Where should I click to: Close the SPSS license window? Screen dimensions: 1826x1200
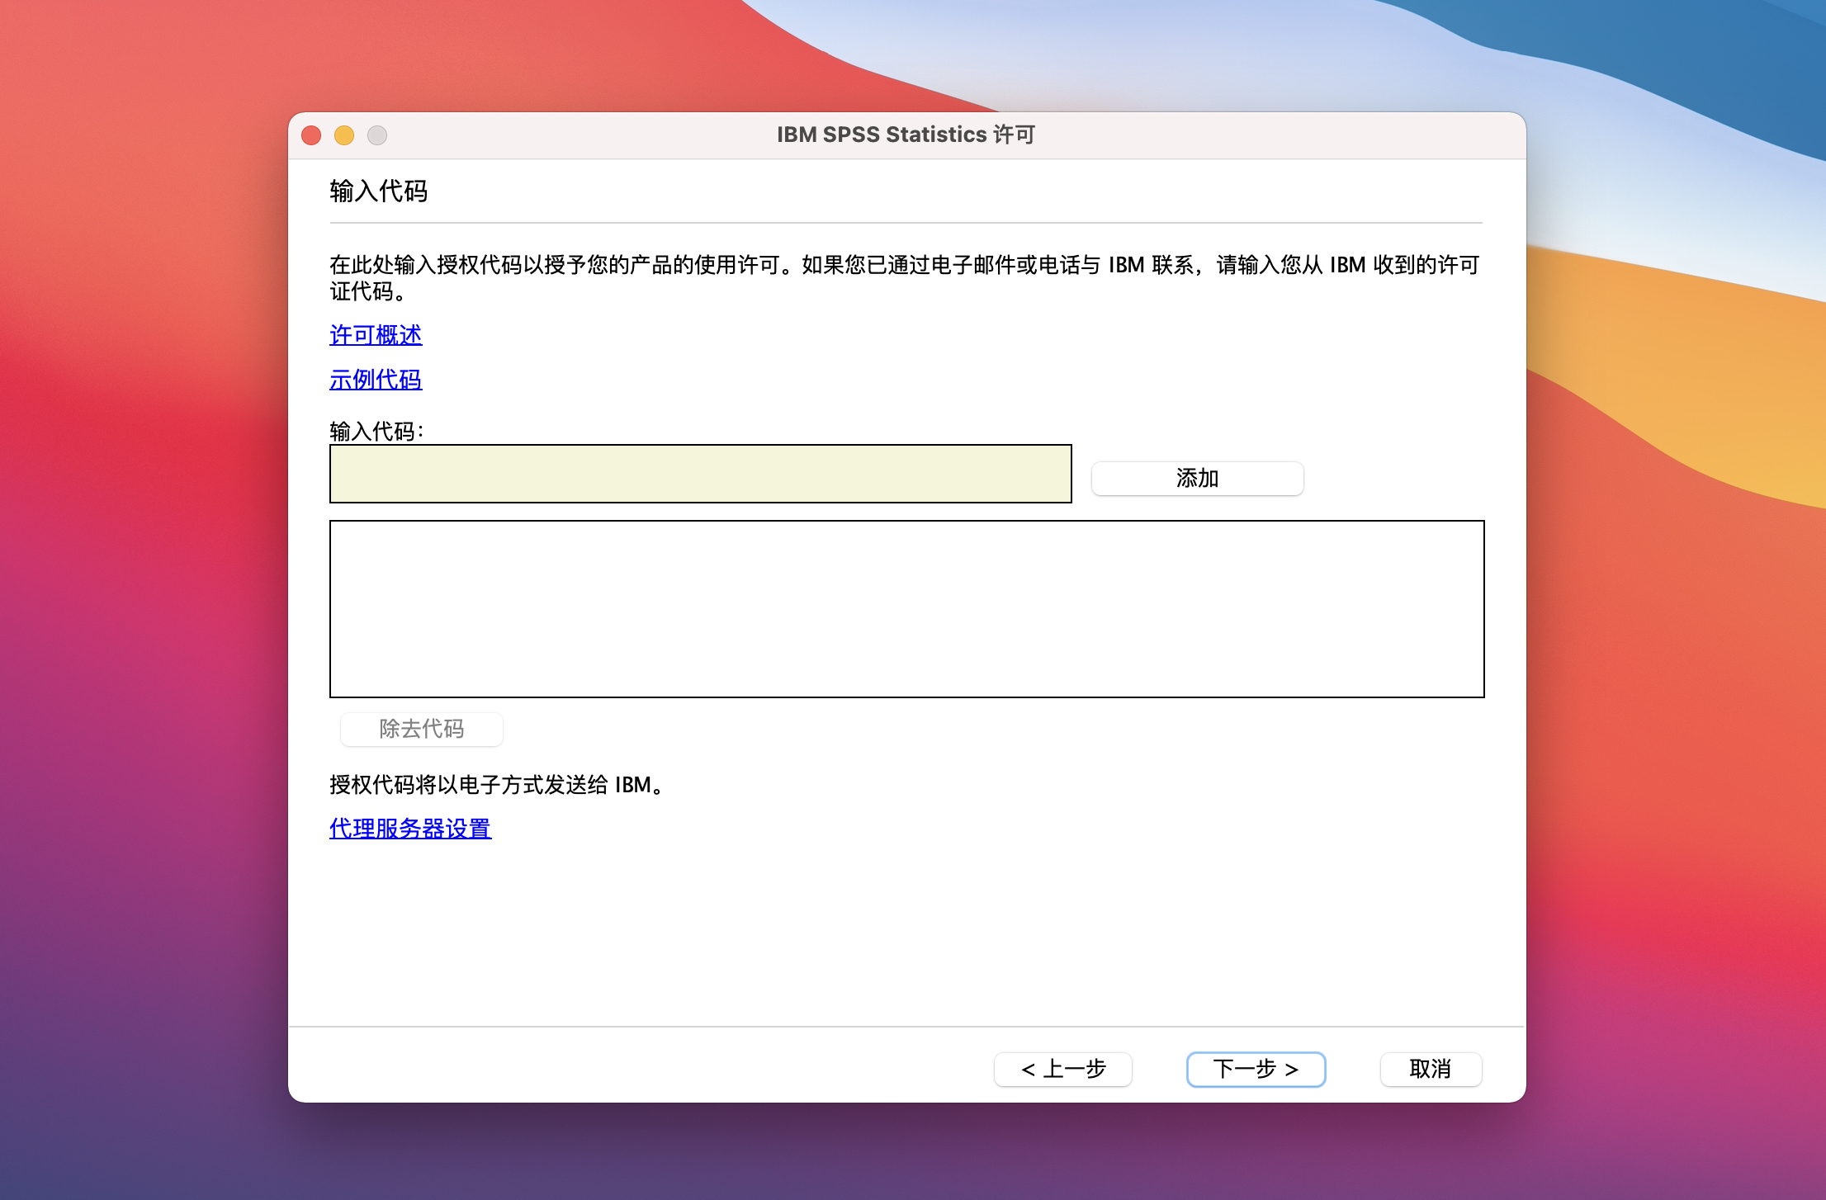[x=311, y=135]
